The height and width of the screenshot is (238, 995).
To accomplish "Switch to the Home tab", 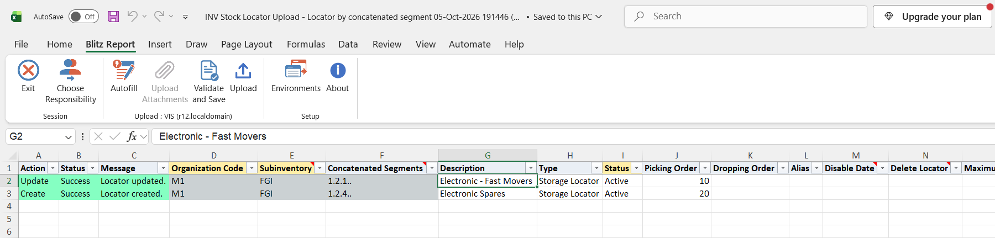I will [60, 44].
